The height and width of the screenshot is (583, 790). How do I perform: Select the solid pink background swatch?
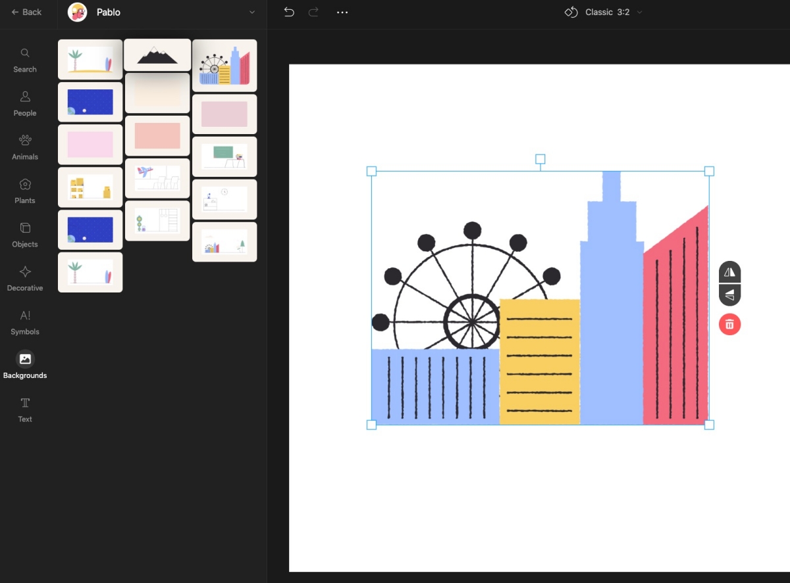click(x=90, y=145)
